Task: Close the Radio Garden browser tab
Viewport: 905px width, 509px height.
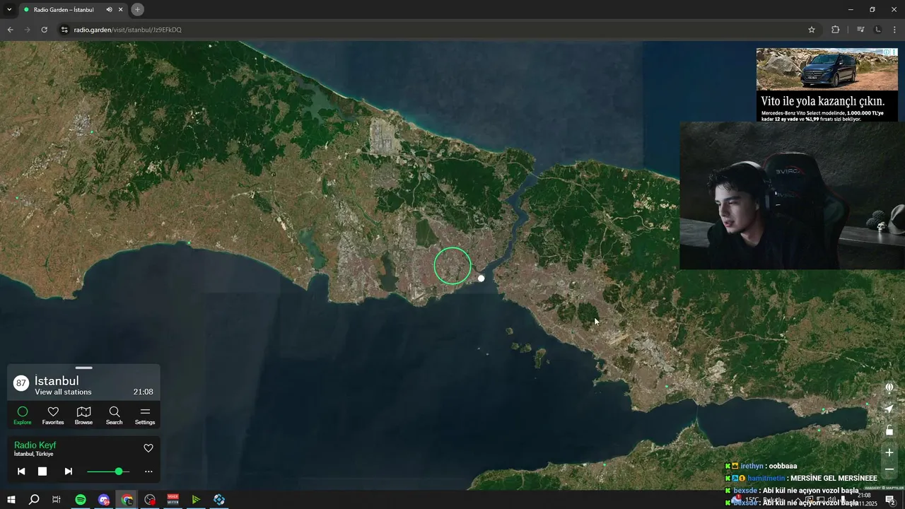Action: tap(122, 10)
